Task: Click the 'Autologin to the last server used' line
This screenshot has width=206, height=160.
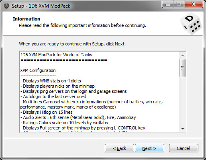Action: point(53,96)
